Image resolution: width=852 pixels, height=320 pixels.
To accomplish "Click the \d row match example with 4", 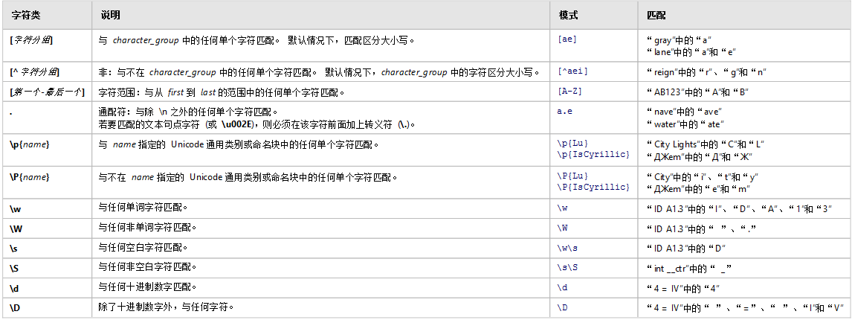I will (683, 288).
